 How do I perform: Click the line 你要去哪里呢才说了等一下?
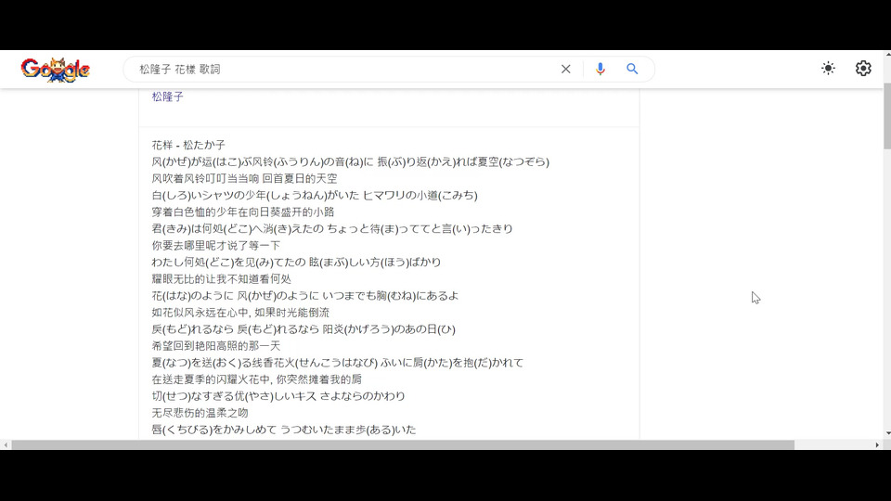click(x=216, y=245)
